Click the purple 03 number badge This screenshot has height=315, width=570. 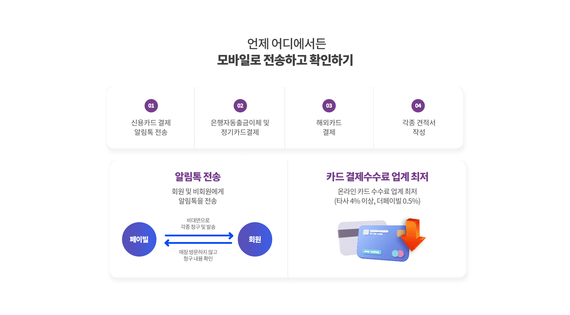[329, 106]
